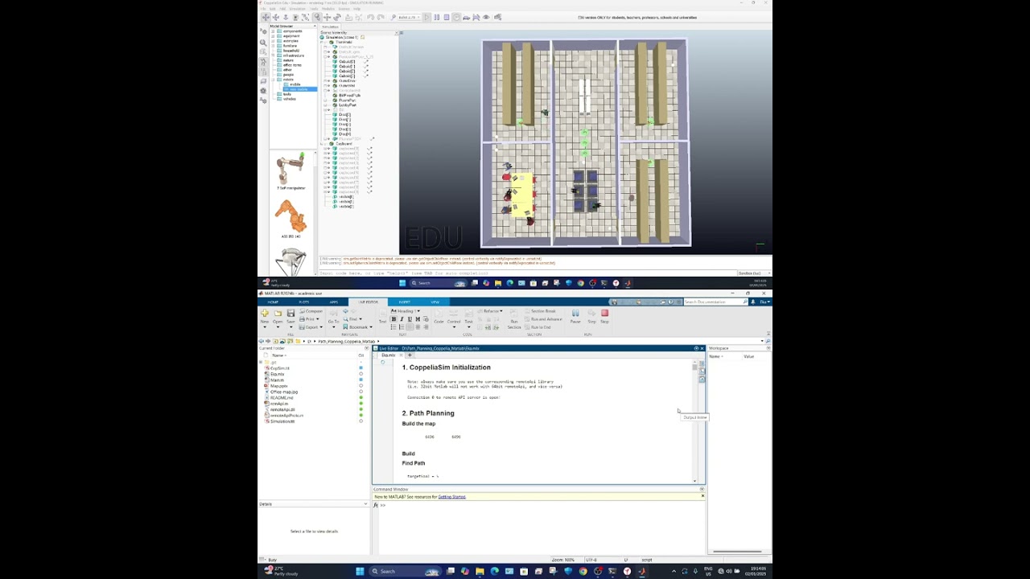Select README.md in Current Folder panel
Viewport: 1030px width, 579px height.
coord(282,398)
